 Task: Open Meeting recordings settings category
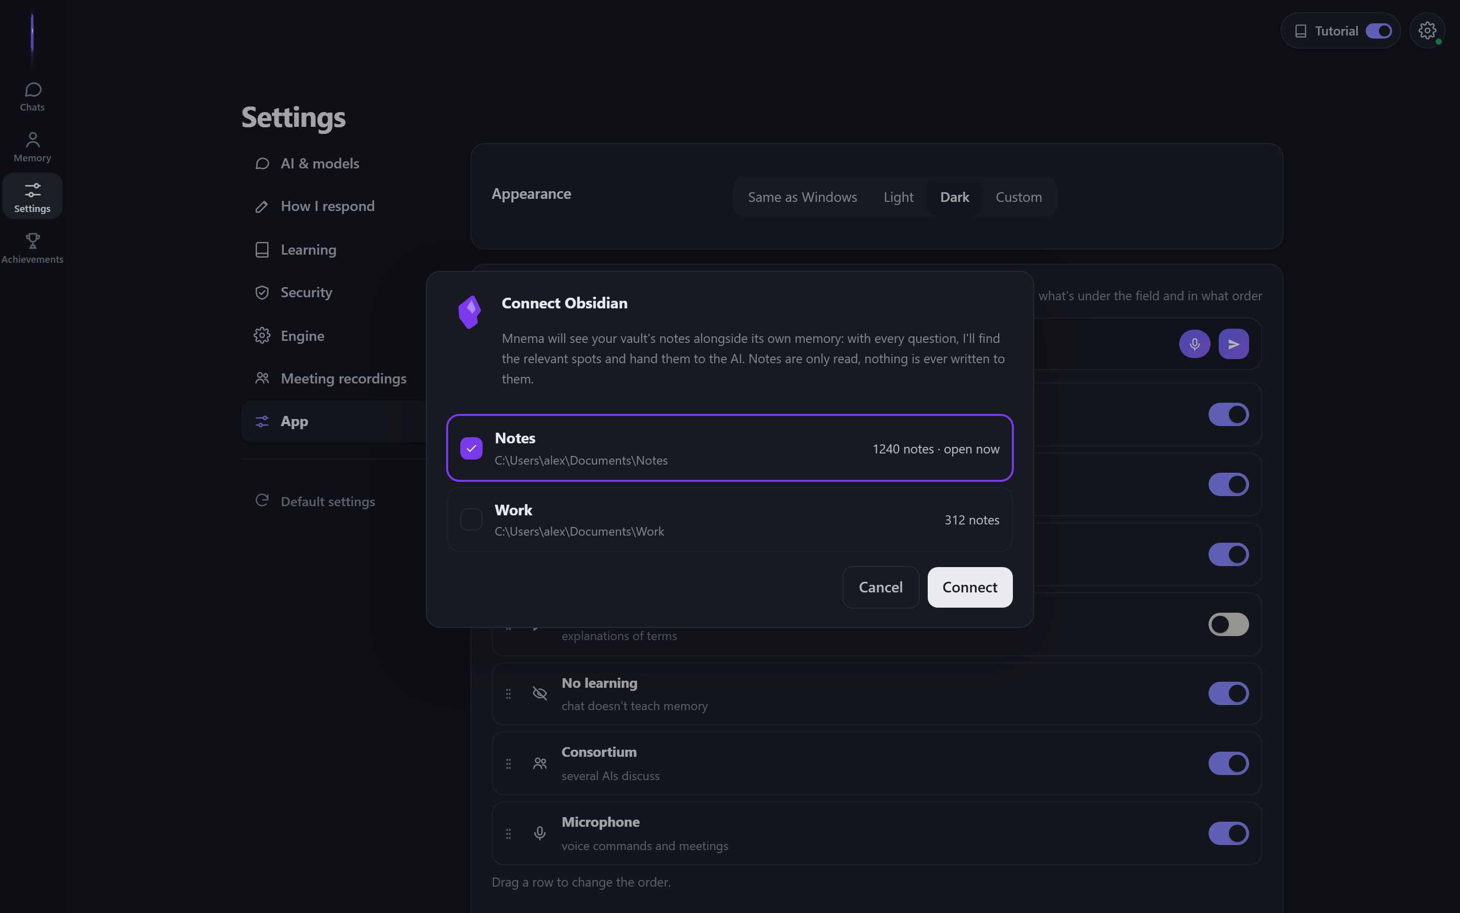point(334,378)
